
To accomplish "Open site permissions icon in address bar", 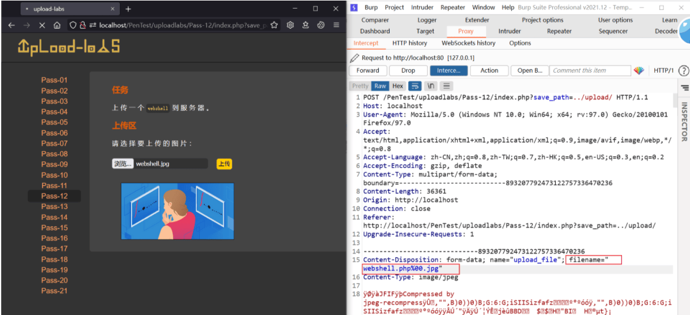I will click(x=92, y=25).
